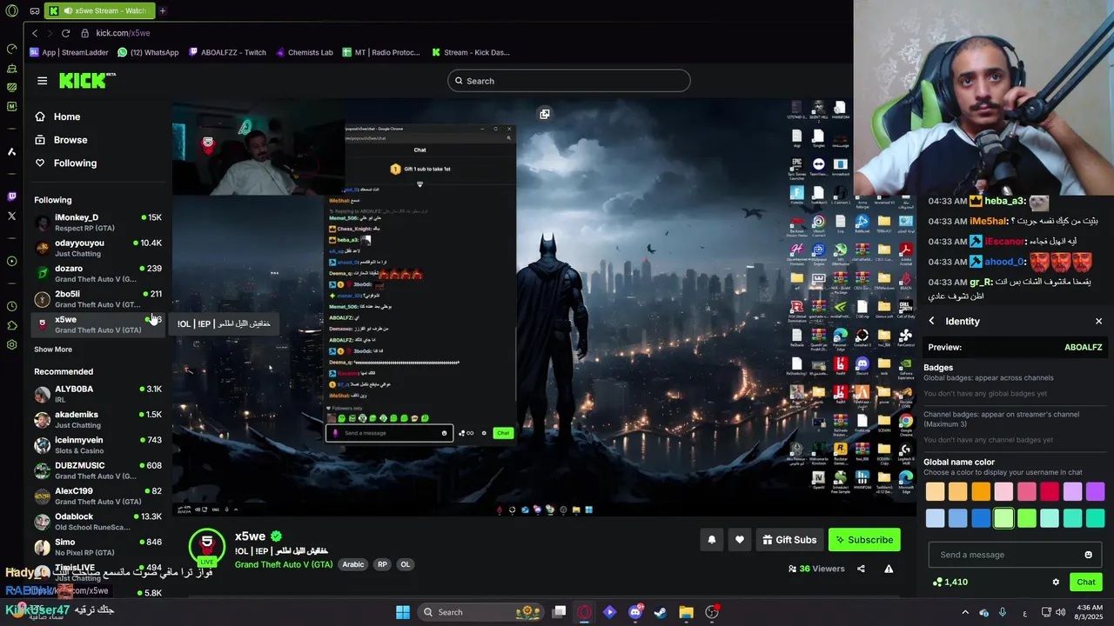The image size is (1114, 626).
Task: Click the Gift Subs button
Action: [x=789, y=540]
